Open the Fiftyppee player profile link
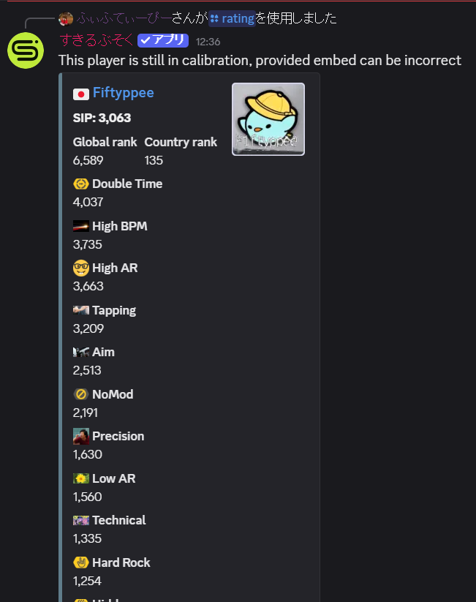Screen dimensions: 476x602 point(124,92)
